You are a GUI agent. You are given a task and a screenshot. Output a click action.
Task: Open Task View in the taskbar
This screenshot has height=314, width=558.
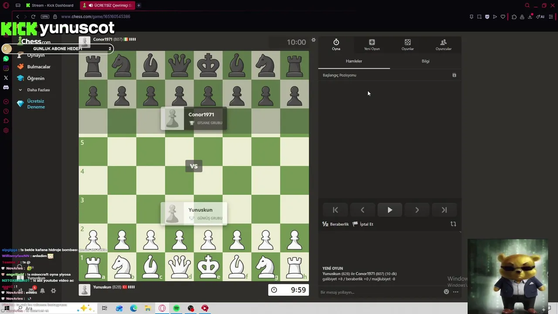click(105, 308)
